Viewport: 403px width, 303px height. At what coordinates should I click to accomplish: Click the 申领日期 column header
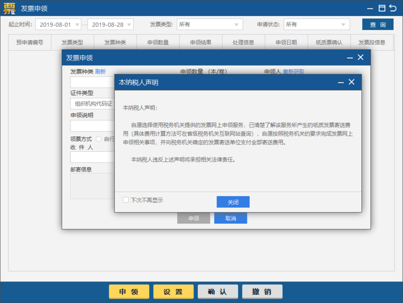(x=286, y=42)
